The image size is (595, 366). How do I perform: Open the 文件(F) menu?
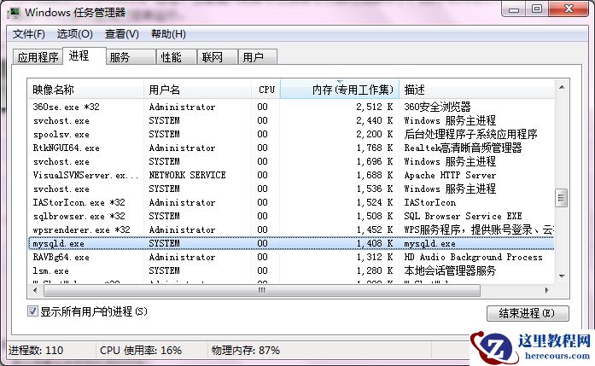pos(29,34)
